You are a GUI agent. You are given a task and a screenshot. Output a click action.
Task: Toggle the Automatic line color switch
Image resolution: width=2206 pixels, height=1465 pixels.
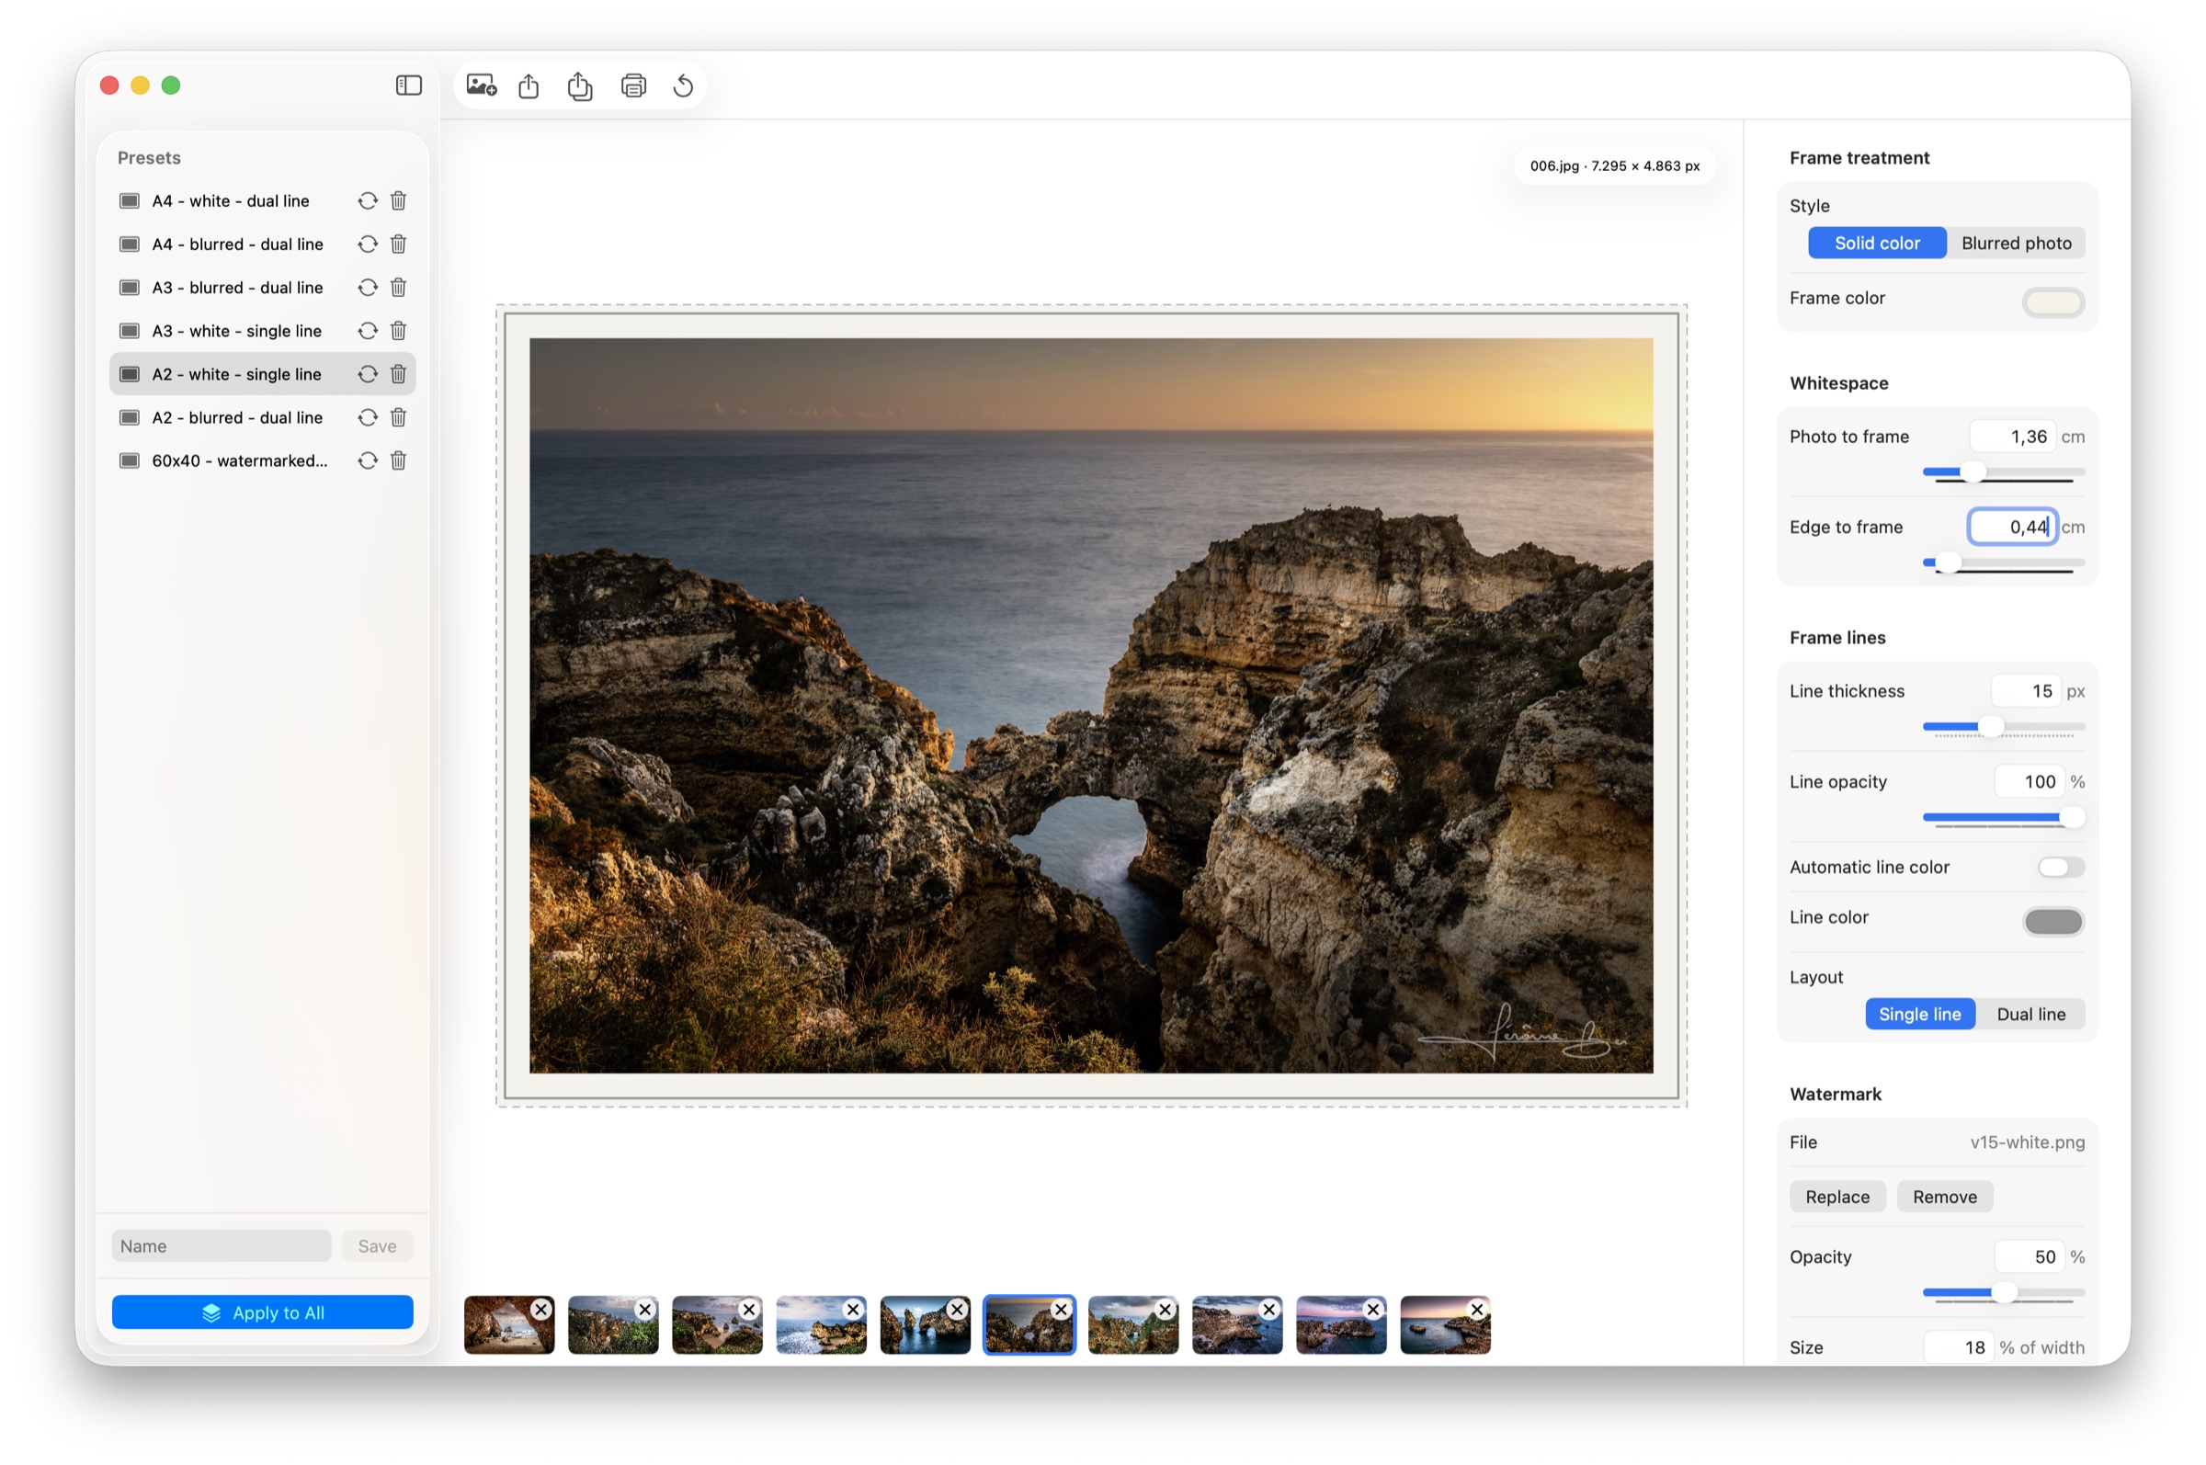[x=2060, y=867]
